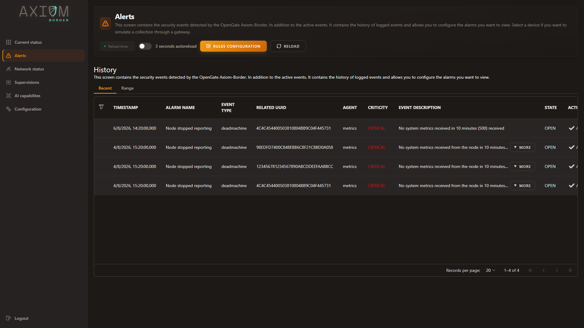Click the Reload button
The width and height of the screenshot is (584, 328).
288,46
